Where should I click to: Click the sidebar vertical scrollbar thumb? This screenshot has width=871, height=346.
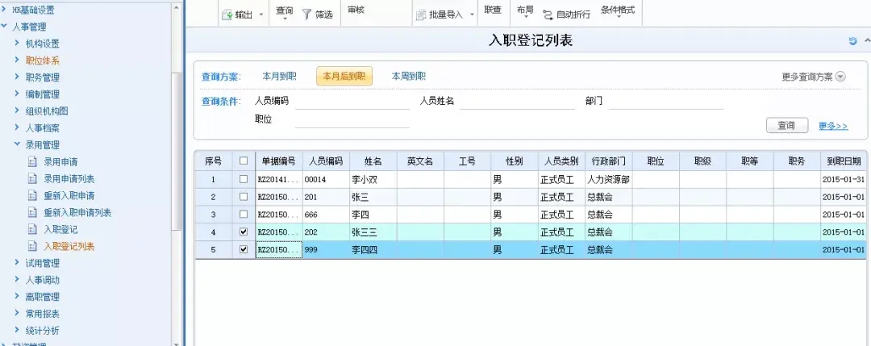click(177, 151)
